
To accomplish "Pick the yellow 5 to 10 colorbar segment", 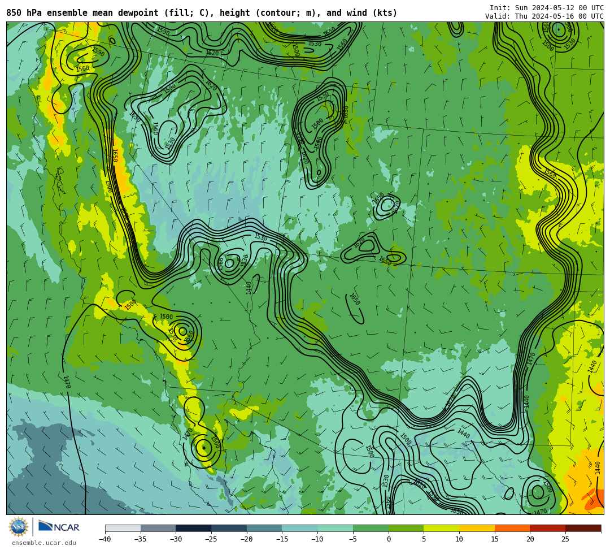I will [x=442, y=528].
